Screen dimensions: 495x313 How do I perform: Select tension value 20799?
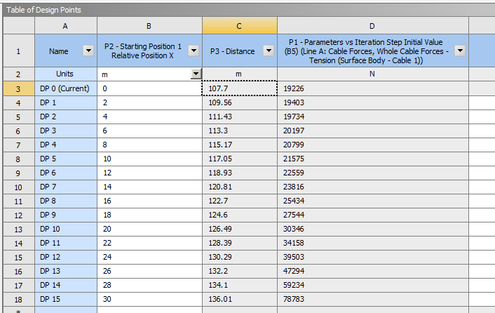coord(373,145)
